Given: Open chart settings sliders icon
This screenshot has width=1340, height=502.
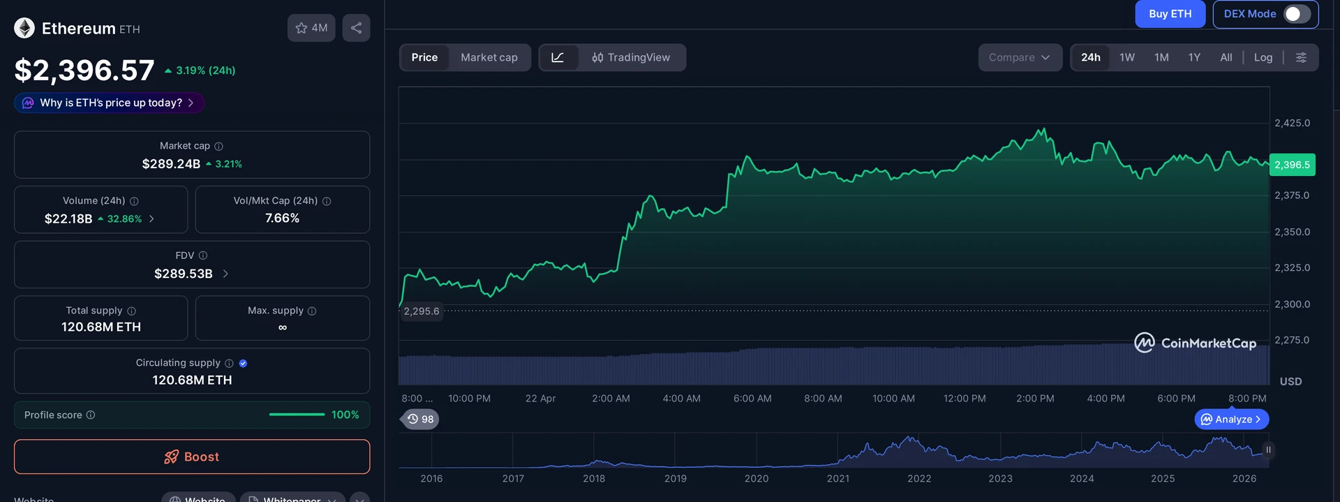Looking at the screenshot, I should (x=1301, y=57).
